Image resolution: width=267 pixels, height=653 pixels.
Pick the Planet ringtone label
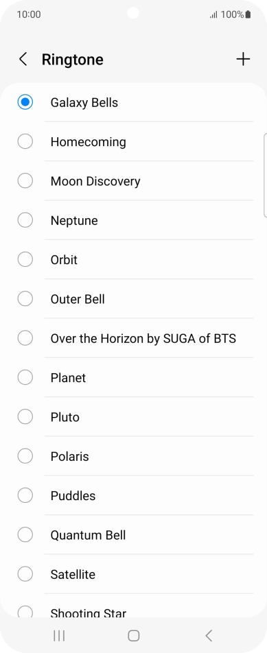point(69,378)
